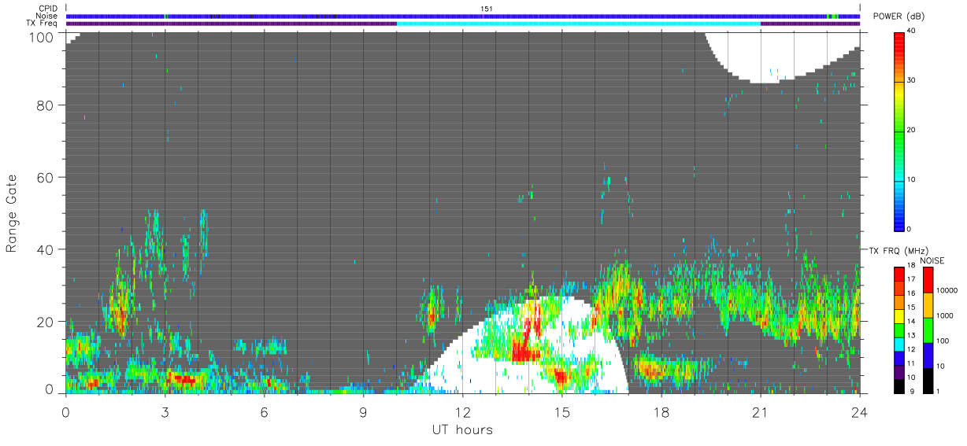This screenshot has width=967, height=446.
Task: Click the cyan section of the TX Freq strip
Action: click(x=579, y=24)
